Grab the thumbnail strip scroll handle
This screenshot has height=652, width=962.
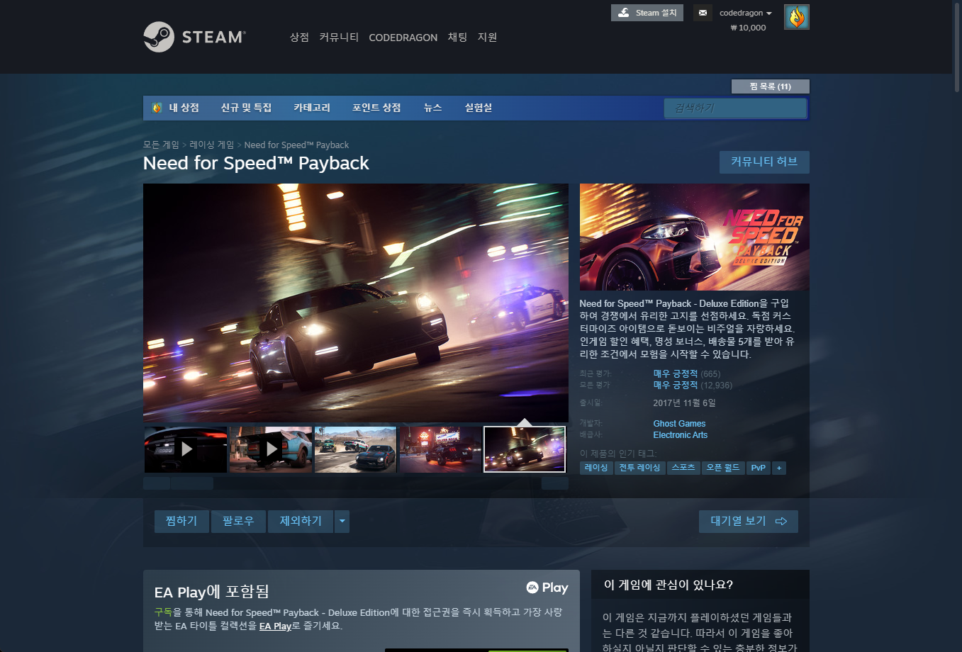[192, 483]
